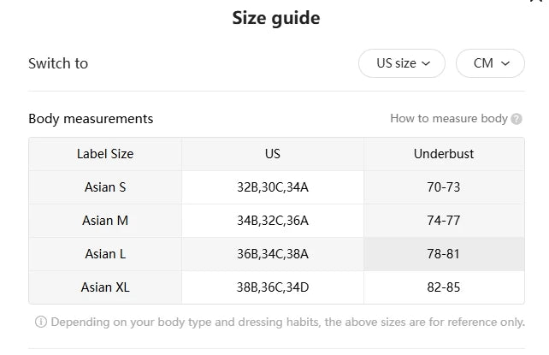This screenshot has height=355, width=549.
Task: Open the CM unit dropdown
Action: (x=490, y=63)
